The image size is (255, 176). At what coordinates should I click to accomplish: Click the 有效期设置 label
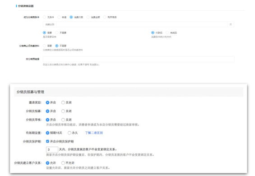tap(34, 133)
